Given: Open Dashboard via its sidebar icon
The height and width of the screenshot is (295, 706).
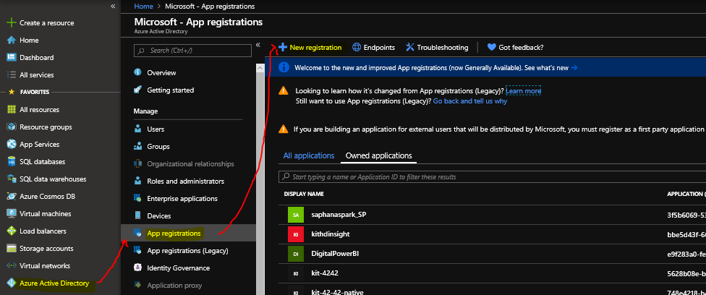Looking at the screenshot, I should point(12,58).
